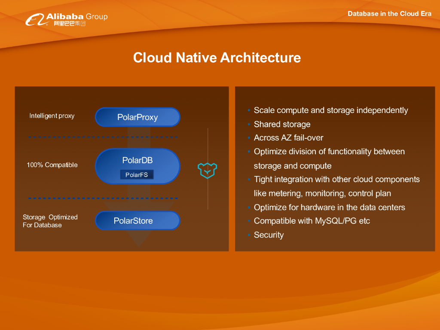
Task: Select the "Storage Optimized For Database" text
Action: [x=50, y=221]
